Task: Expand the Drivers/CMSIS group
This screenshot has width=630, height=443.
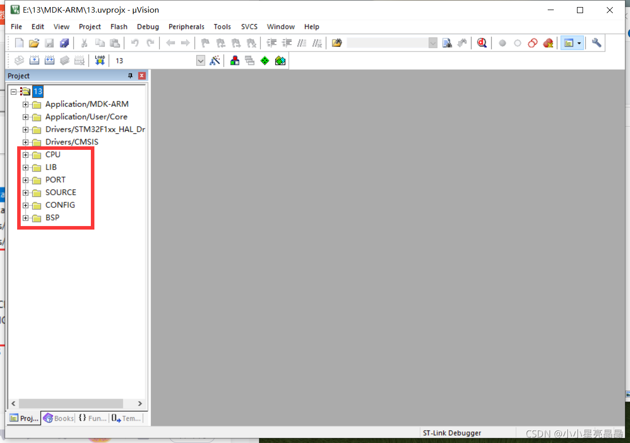Action: pyautogui.click(x=25, y=142)
